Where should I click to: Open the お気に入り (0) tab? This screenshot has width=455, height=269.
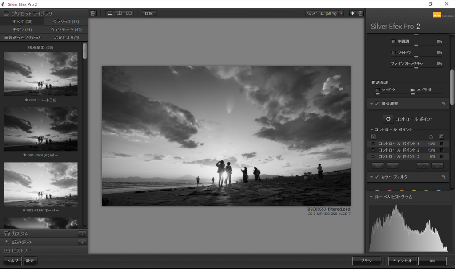[66, 38]
